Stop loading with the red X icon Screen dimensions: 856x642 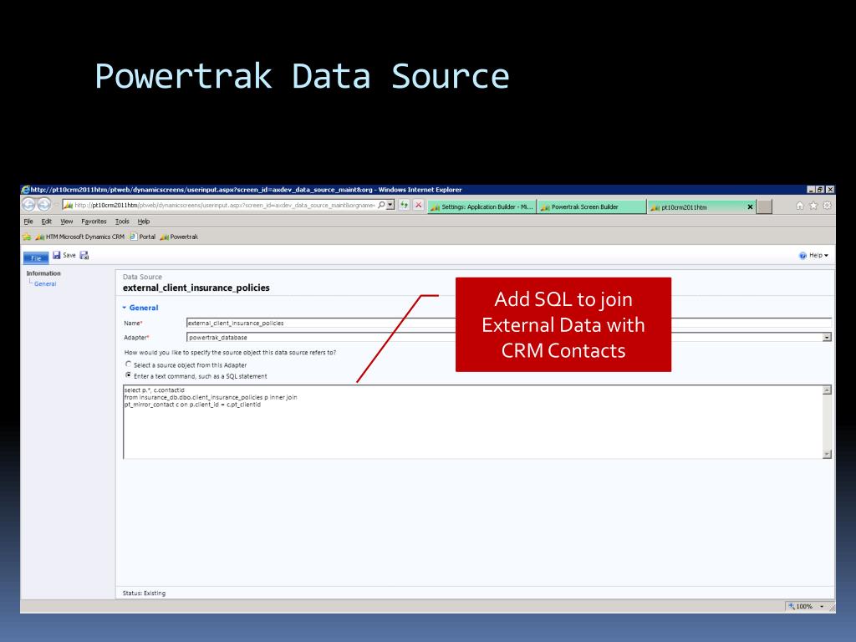coord(419,206)
